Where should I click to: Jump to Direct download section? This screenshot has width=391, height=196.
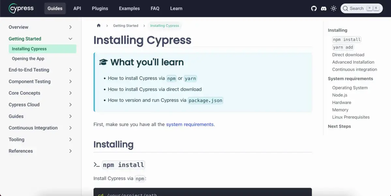[x=348, y=55]
